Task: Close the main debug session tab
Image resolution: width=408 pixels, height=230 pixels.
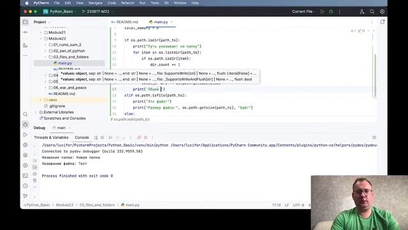Action: point(69,128)
